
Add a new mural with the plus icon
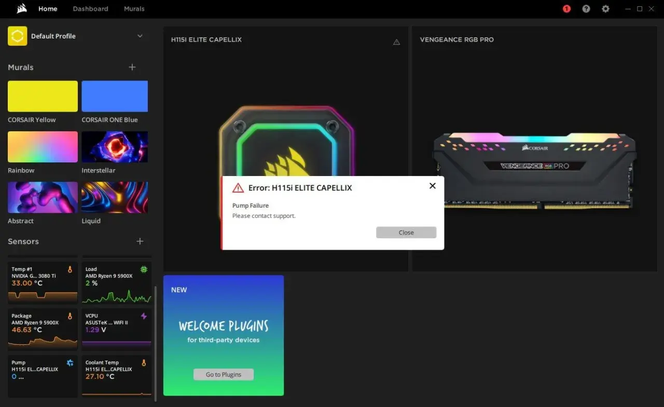pos(132,67)
